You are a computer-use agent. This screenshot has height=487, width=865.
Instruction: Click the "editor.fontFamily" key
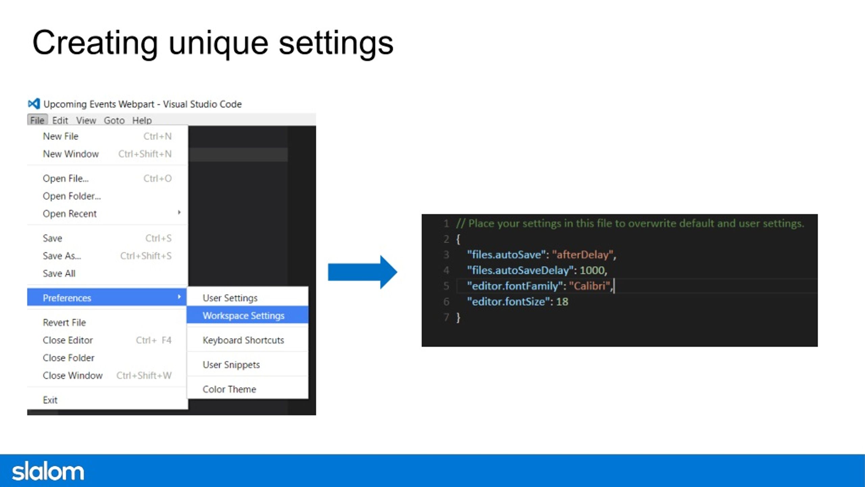[515, 286]
